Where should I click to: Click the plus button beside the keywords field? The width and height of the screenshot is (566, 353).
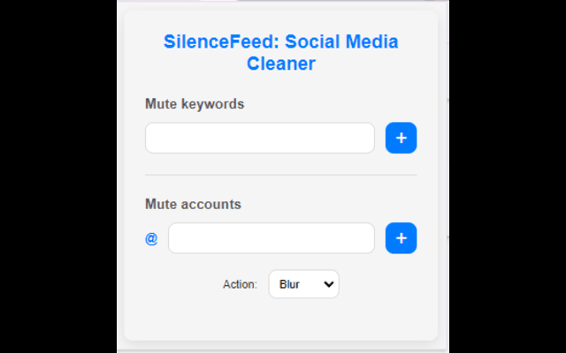[401, 138]
